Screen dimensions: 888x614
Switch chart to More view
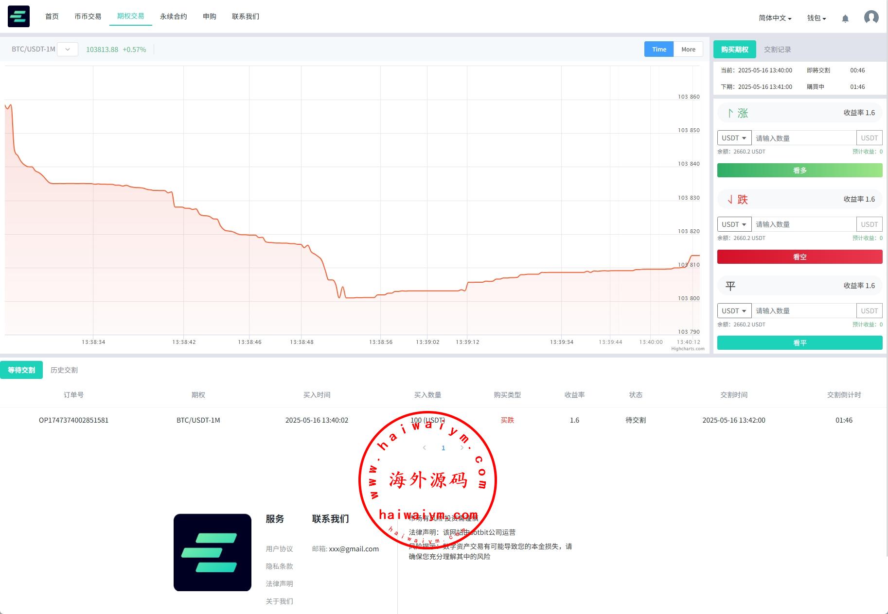[x=688, y=49]
